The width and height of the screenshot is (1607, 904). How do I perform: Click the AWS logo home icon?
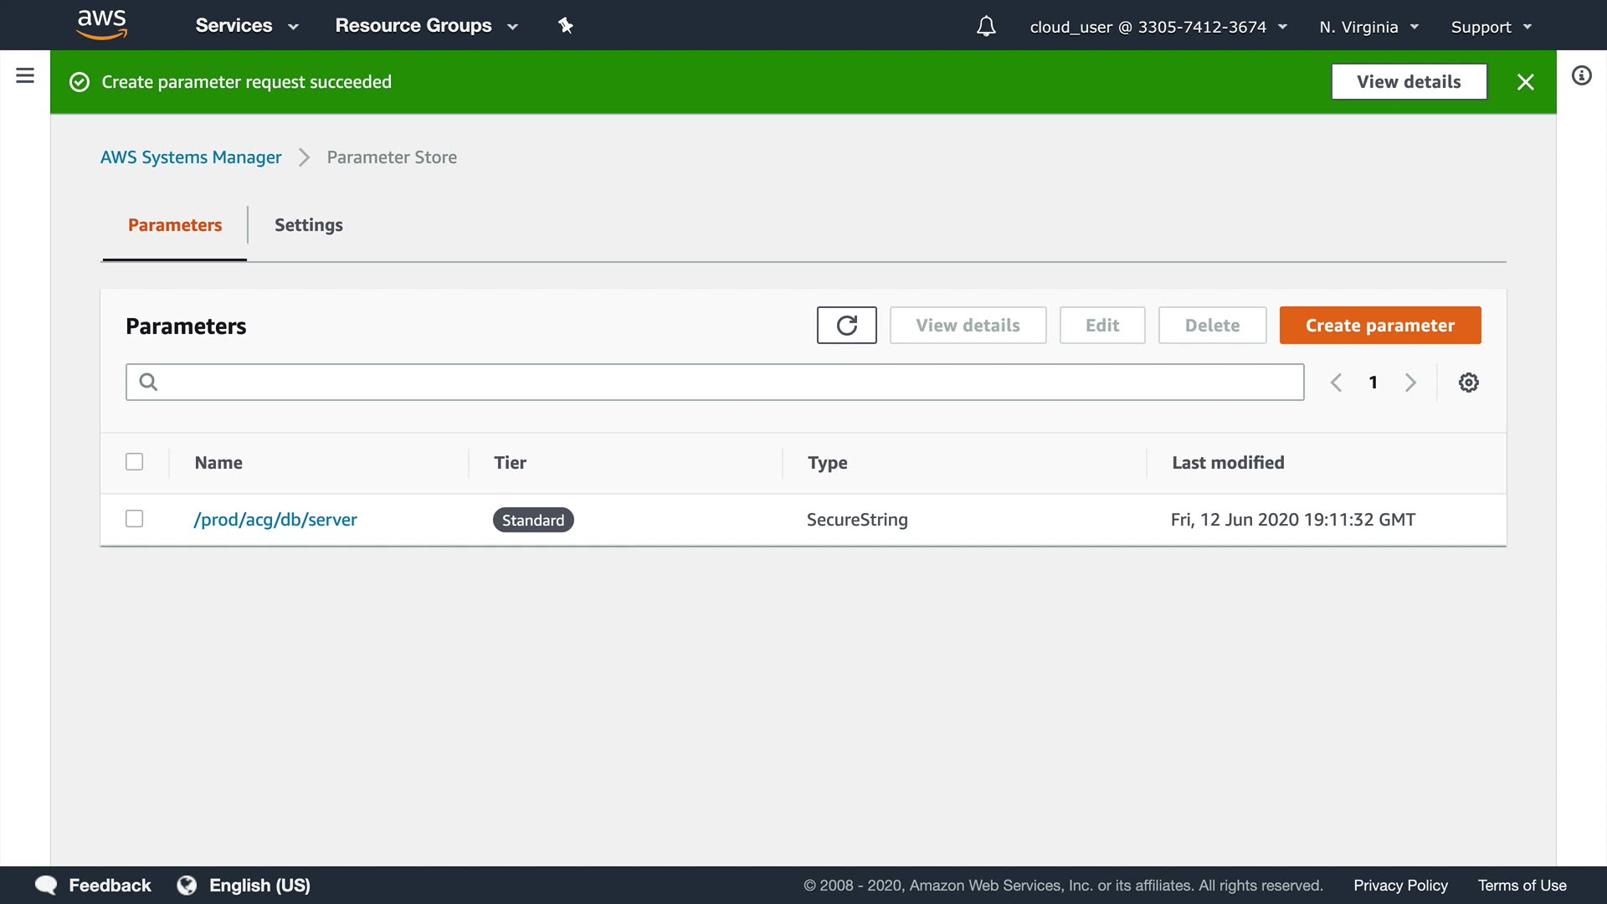[101, 25]
